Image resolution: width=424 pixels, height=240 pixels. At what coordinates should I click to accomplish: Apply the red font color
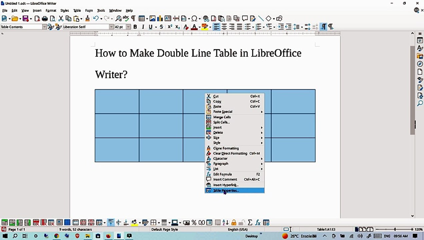pos(194,27)
